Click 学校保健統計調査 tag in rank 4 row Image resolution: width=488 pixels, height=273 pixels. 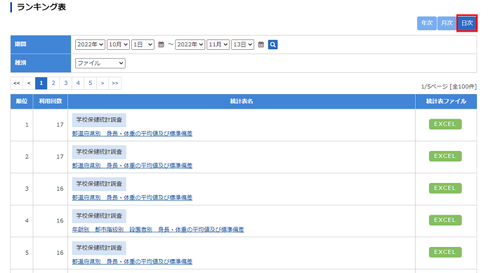tap(99, 216)
